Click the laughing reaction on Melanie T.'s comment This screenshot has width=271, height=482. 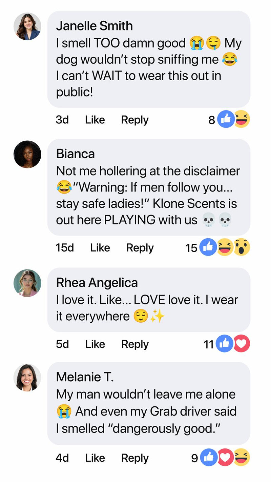click(242, 458)
